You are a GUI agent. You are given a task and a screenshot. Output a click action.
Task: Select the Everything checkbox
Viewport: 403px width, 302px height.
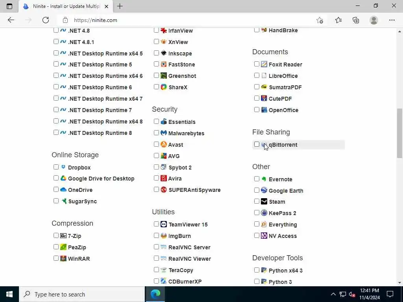257,224
